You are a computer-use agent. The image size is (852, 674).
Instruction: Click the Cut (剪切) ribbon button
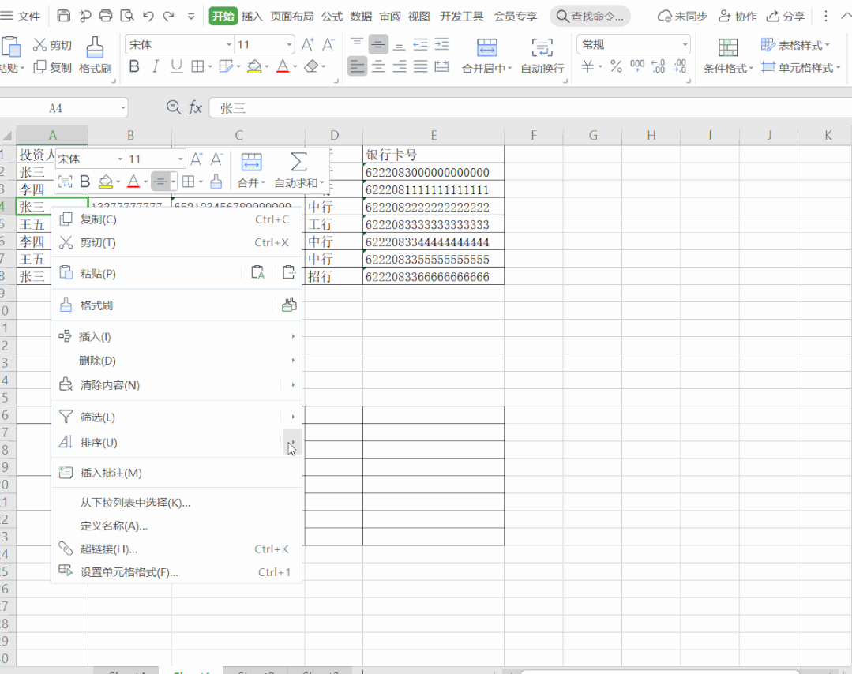pyautogui.click(x=52, y=45)
